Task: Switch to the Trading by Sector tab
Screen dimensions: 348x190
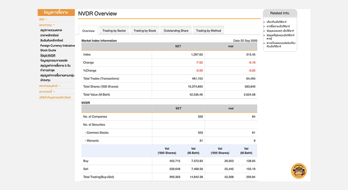Action: click(x=114, y=31)
